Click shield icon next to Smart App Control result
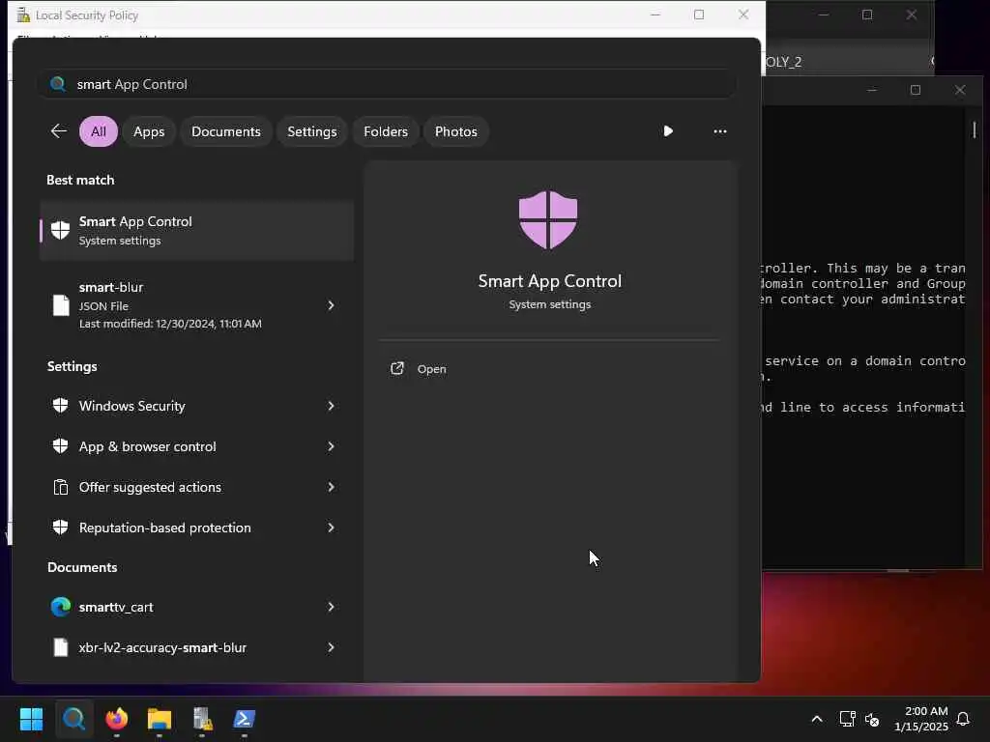 (61, 230)
